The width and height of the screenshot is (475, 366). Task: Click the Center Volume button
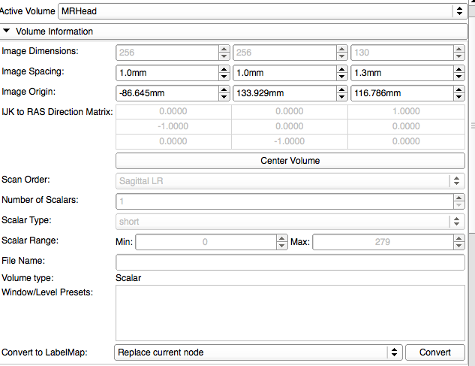(290, 161)
